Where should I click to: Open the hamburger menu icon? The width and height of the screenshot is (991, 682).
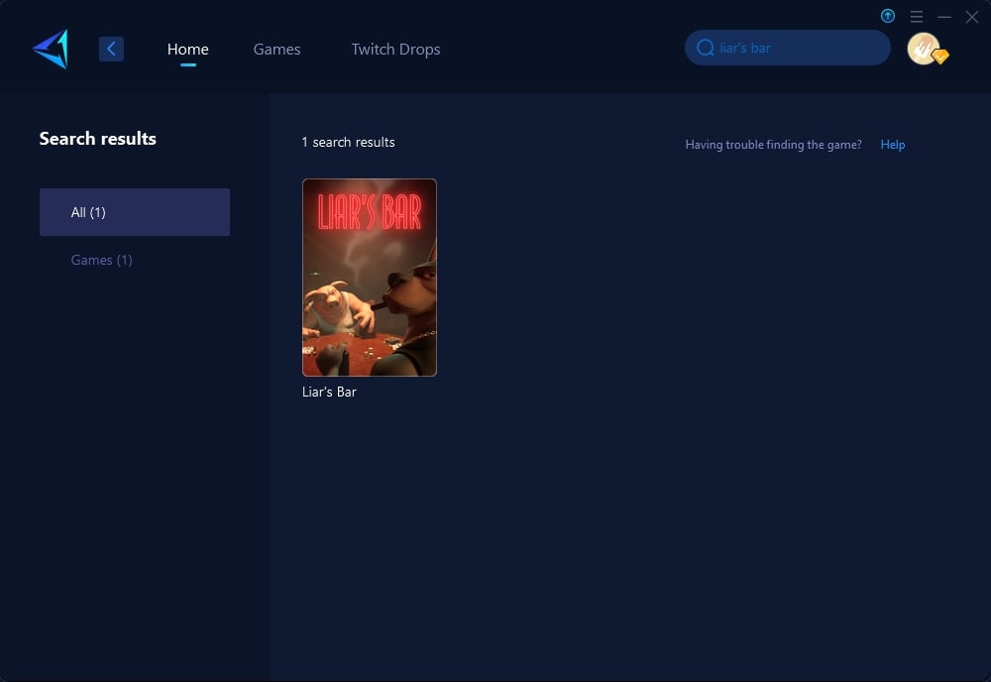[x=917, y=17]
